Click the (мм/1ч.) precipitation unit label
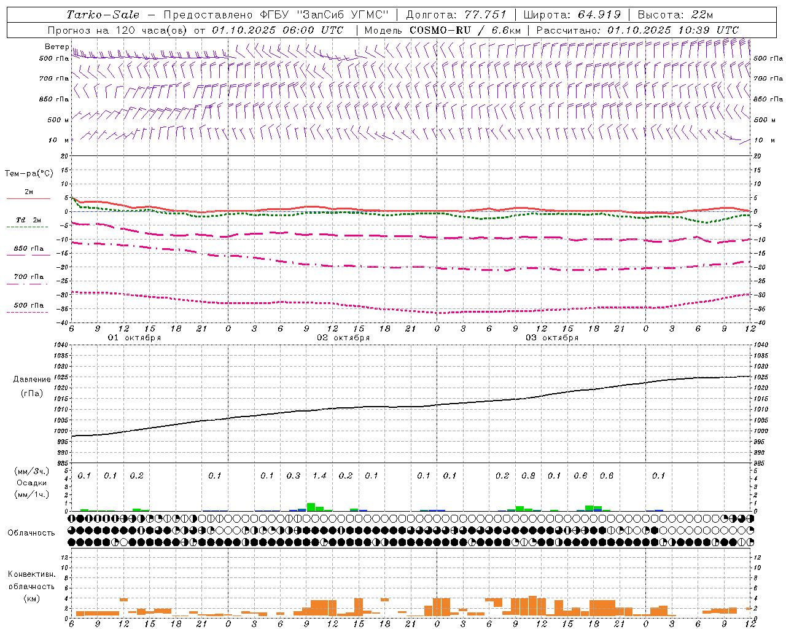The height and width of the screenshot is (629, 786). click(x=31, y=494)
